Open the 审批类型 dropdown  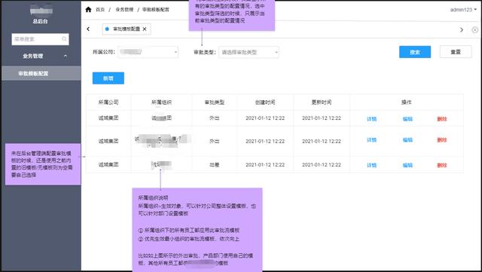tap(249, 52)
